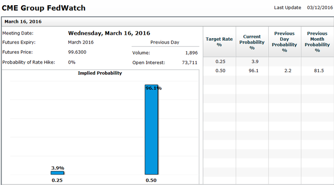Click the Implied Probability chart title
The height and width of the screenshot is (185, 334).
100,73
